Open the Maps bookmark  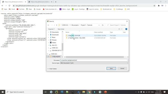[x=29, y=9]
